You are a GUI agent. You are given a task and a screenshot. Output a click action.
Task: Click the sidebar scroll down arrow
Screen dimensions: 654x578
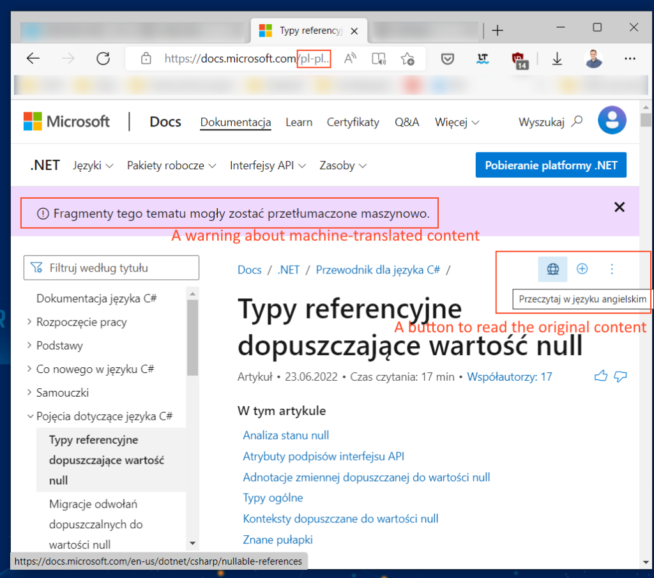pos(192,543)
